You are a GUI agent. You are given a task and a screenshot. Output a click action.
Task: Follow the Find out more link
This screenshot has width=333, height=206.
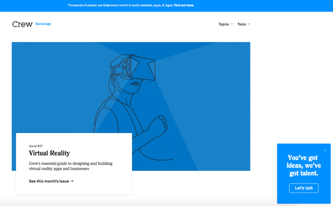184,5
